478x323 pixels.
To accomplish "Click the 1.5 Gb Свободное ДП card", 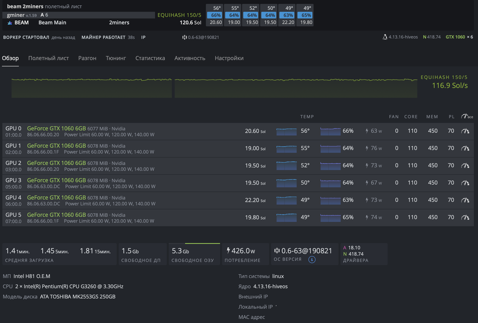I will tap(143, 254).
